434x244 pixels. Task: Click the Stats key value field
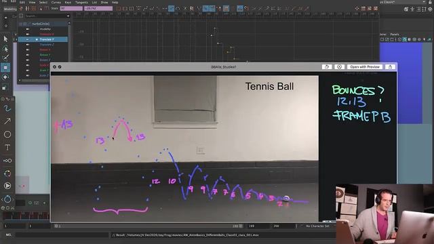click(x=98, y=9)
